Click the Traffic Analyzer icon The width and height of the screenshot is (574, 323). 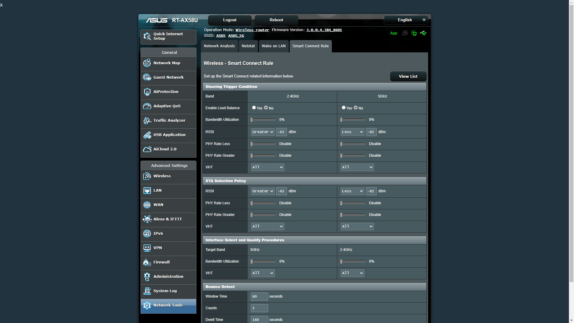click(x=147, y=120)
